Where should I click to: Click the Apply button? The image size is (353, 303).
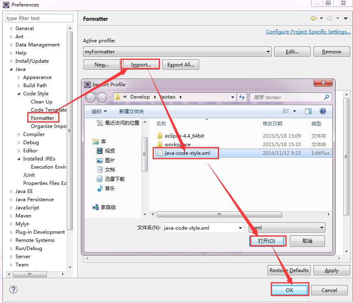tap(331, 270)
